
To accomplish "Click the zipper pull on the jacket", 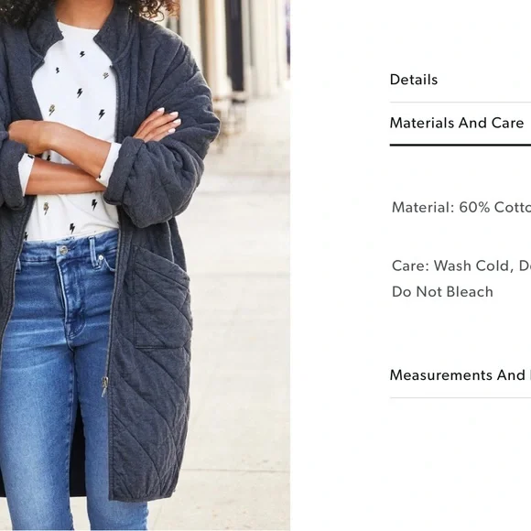I will pyautogui.click(x=105, y=386).
